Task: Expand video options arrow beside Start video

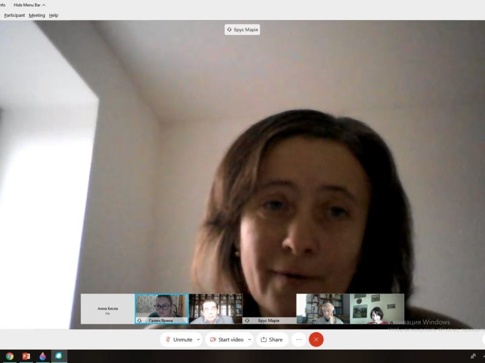Action: click(249, 339)
